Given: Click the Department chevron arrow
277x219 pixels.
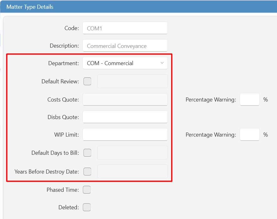Looking at the screenshot, I should (x=162, y=63).
